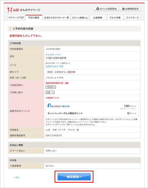This screenshot has width=148, height=188.
Task: Click the TEL icon beside 03-1234-5678
Action: (x=47, y=58)
